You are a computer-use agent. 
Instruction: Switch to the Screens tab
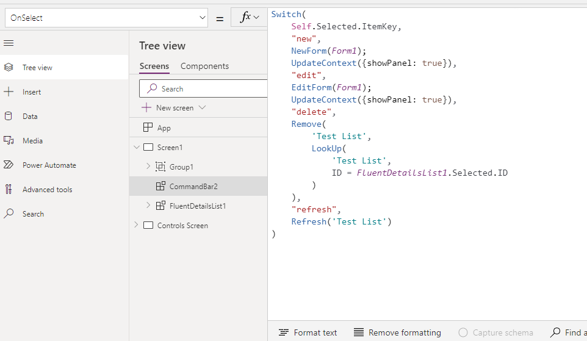154,66
